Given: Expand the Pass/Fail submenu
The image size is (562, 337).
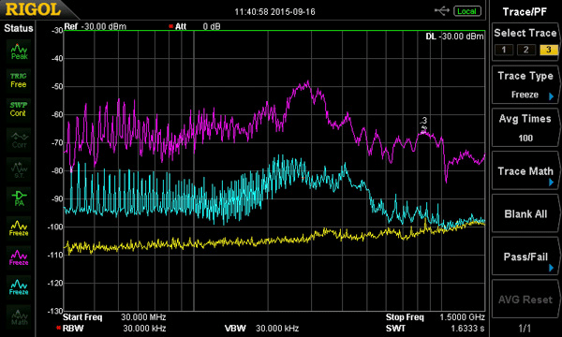Looking at the screenshot, I should tap(525, 256).
